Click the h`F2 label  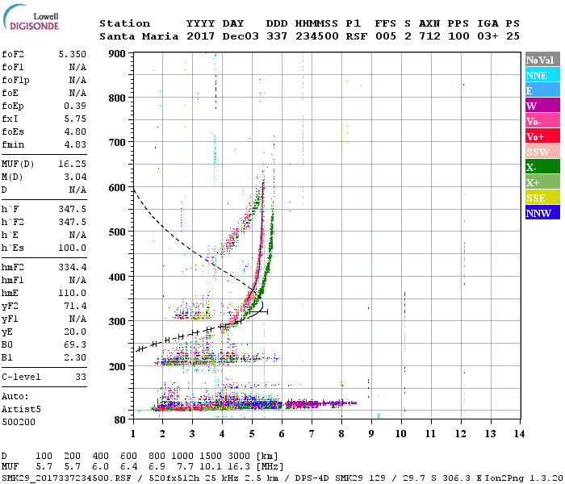point(13,222)
